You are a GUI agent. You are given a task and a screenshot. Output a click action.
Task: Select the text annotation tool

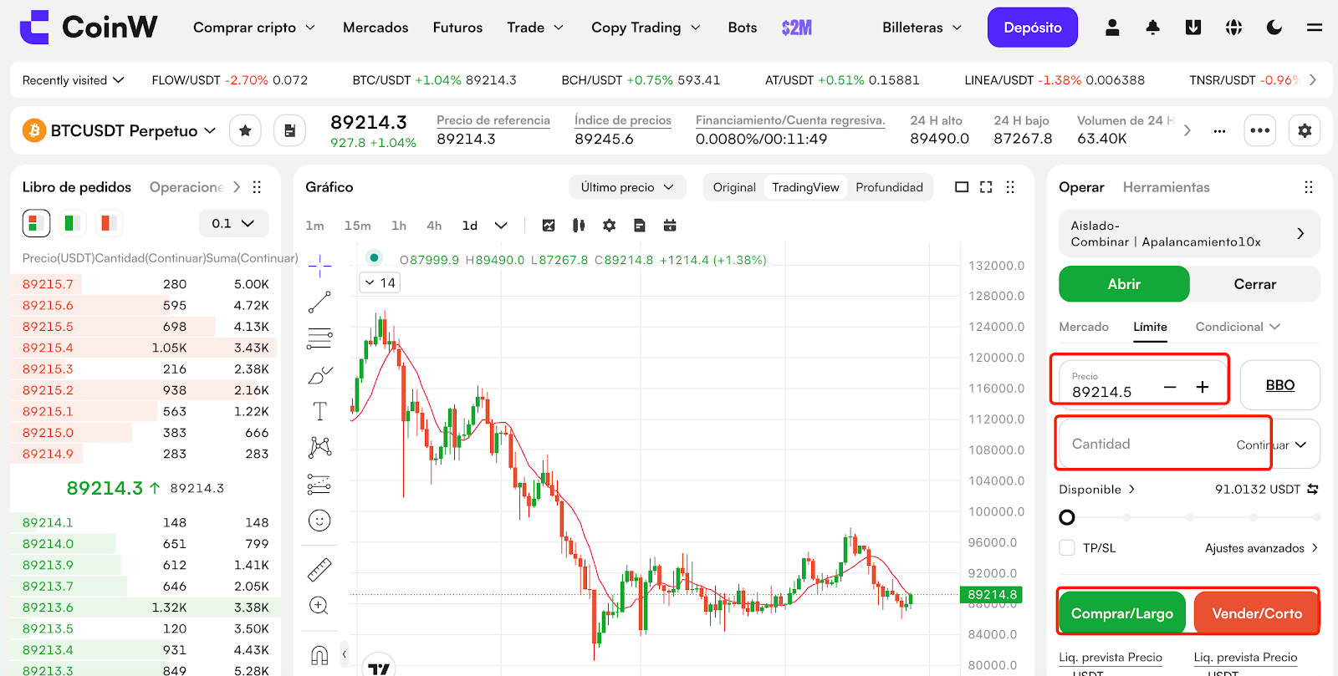click(x=319, y=411)
